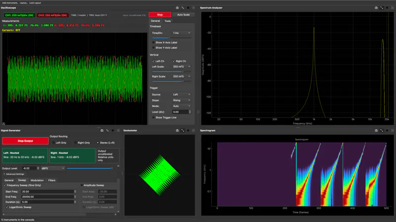Screen dimensions: 396x222
Task: Uncheck the Left Ch checkbox
Action: coord(153,61)
